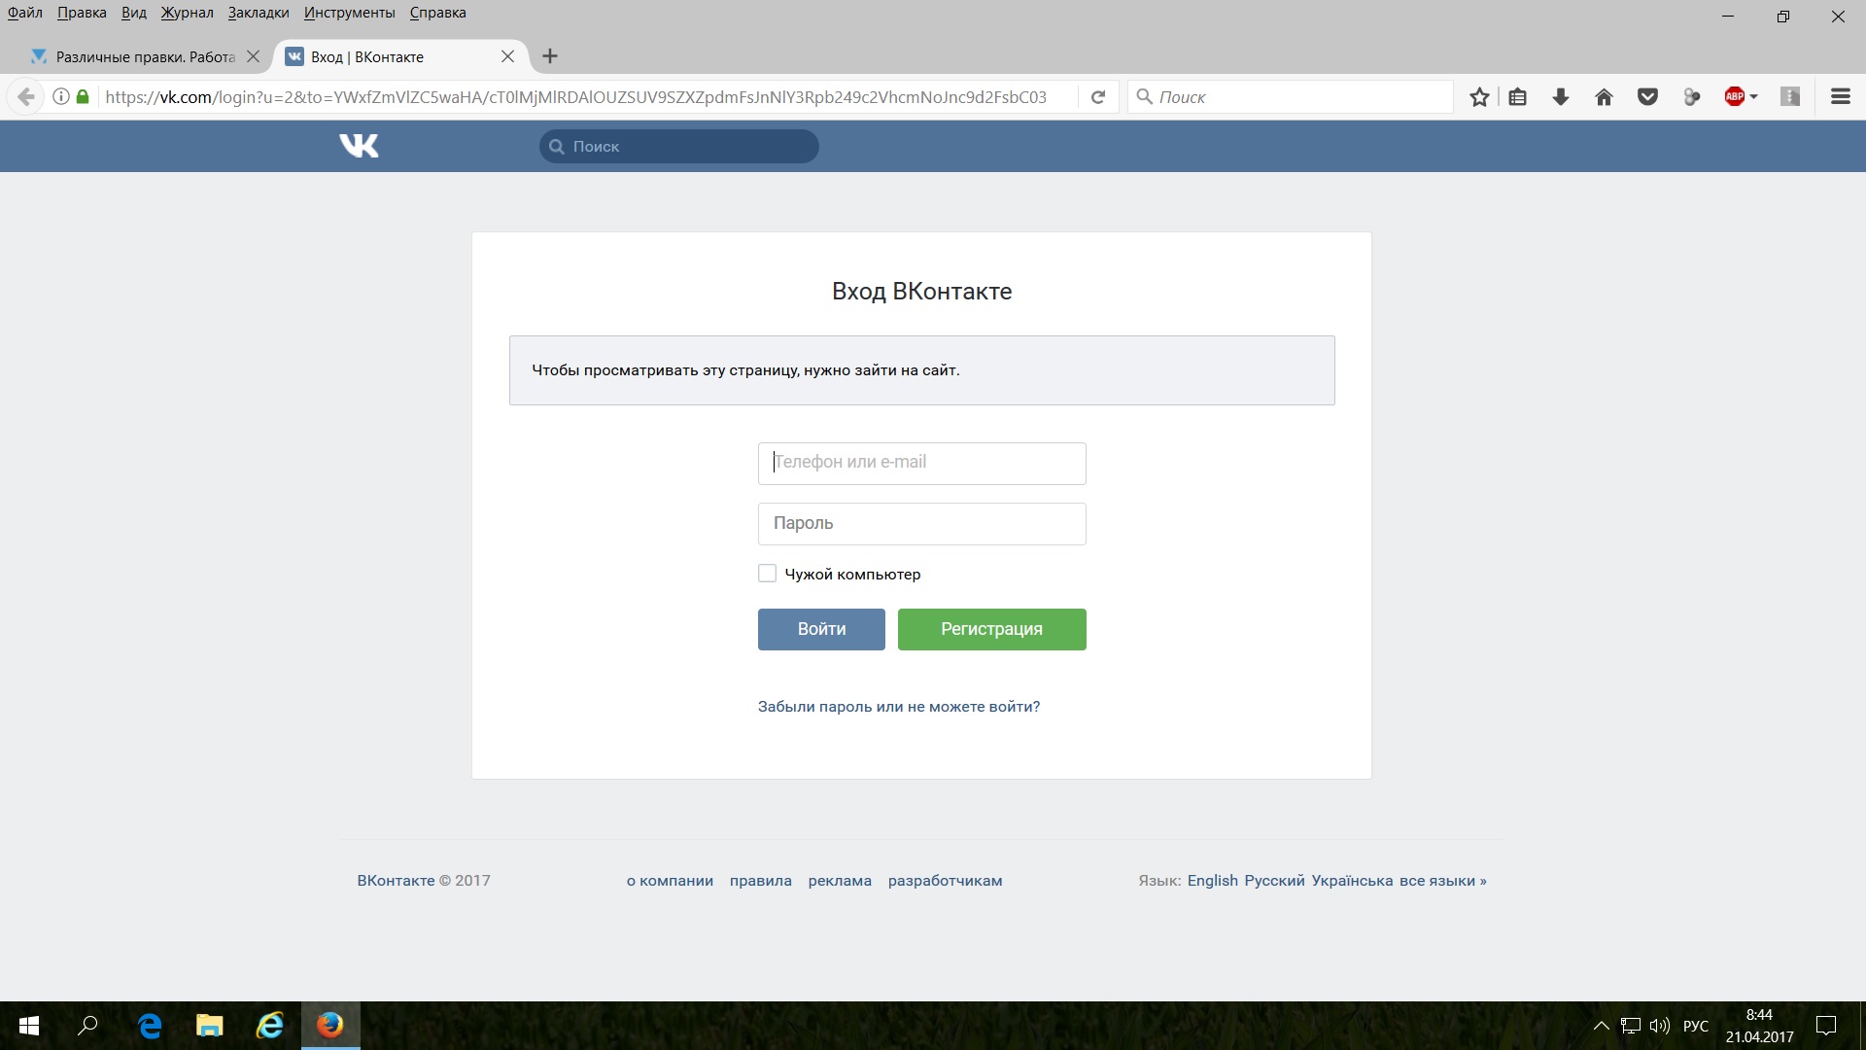1866x1050 pixels.
Task: Open the Вид menu
Action: click(134, 13)
